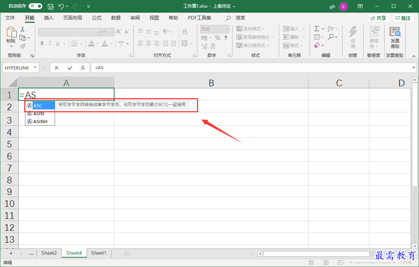Screen dimensions: 419x267
Task: Open the font name combo box
Action: click(x=69, y=32)
